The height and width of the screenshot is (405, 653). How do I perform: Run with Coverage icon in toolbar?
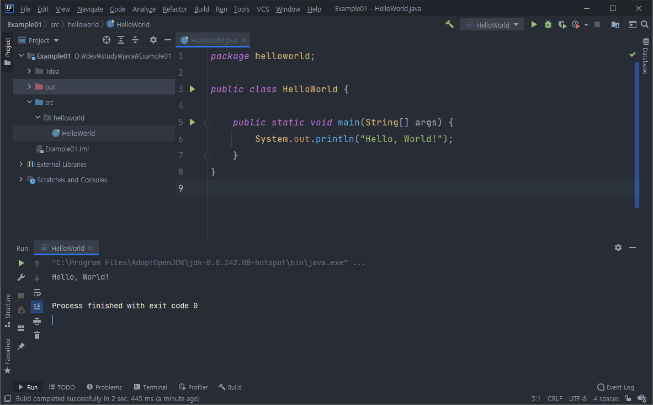562,24
